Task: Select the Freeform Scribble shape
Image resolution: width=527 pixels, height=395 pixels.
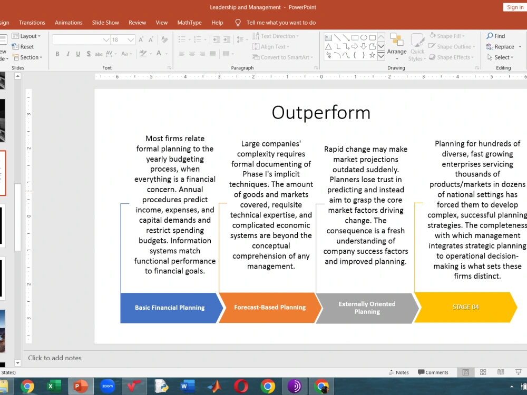Action: [328, 55]
